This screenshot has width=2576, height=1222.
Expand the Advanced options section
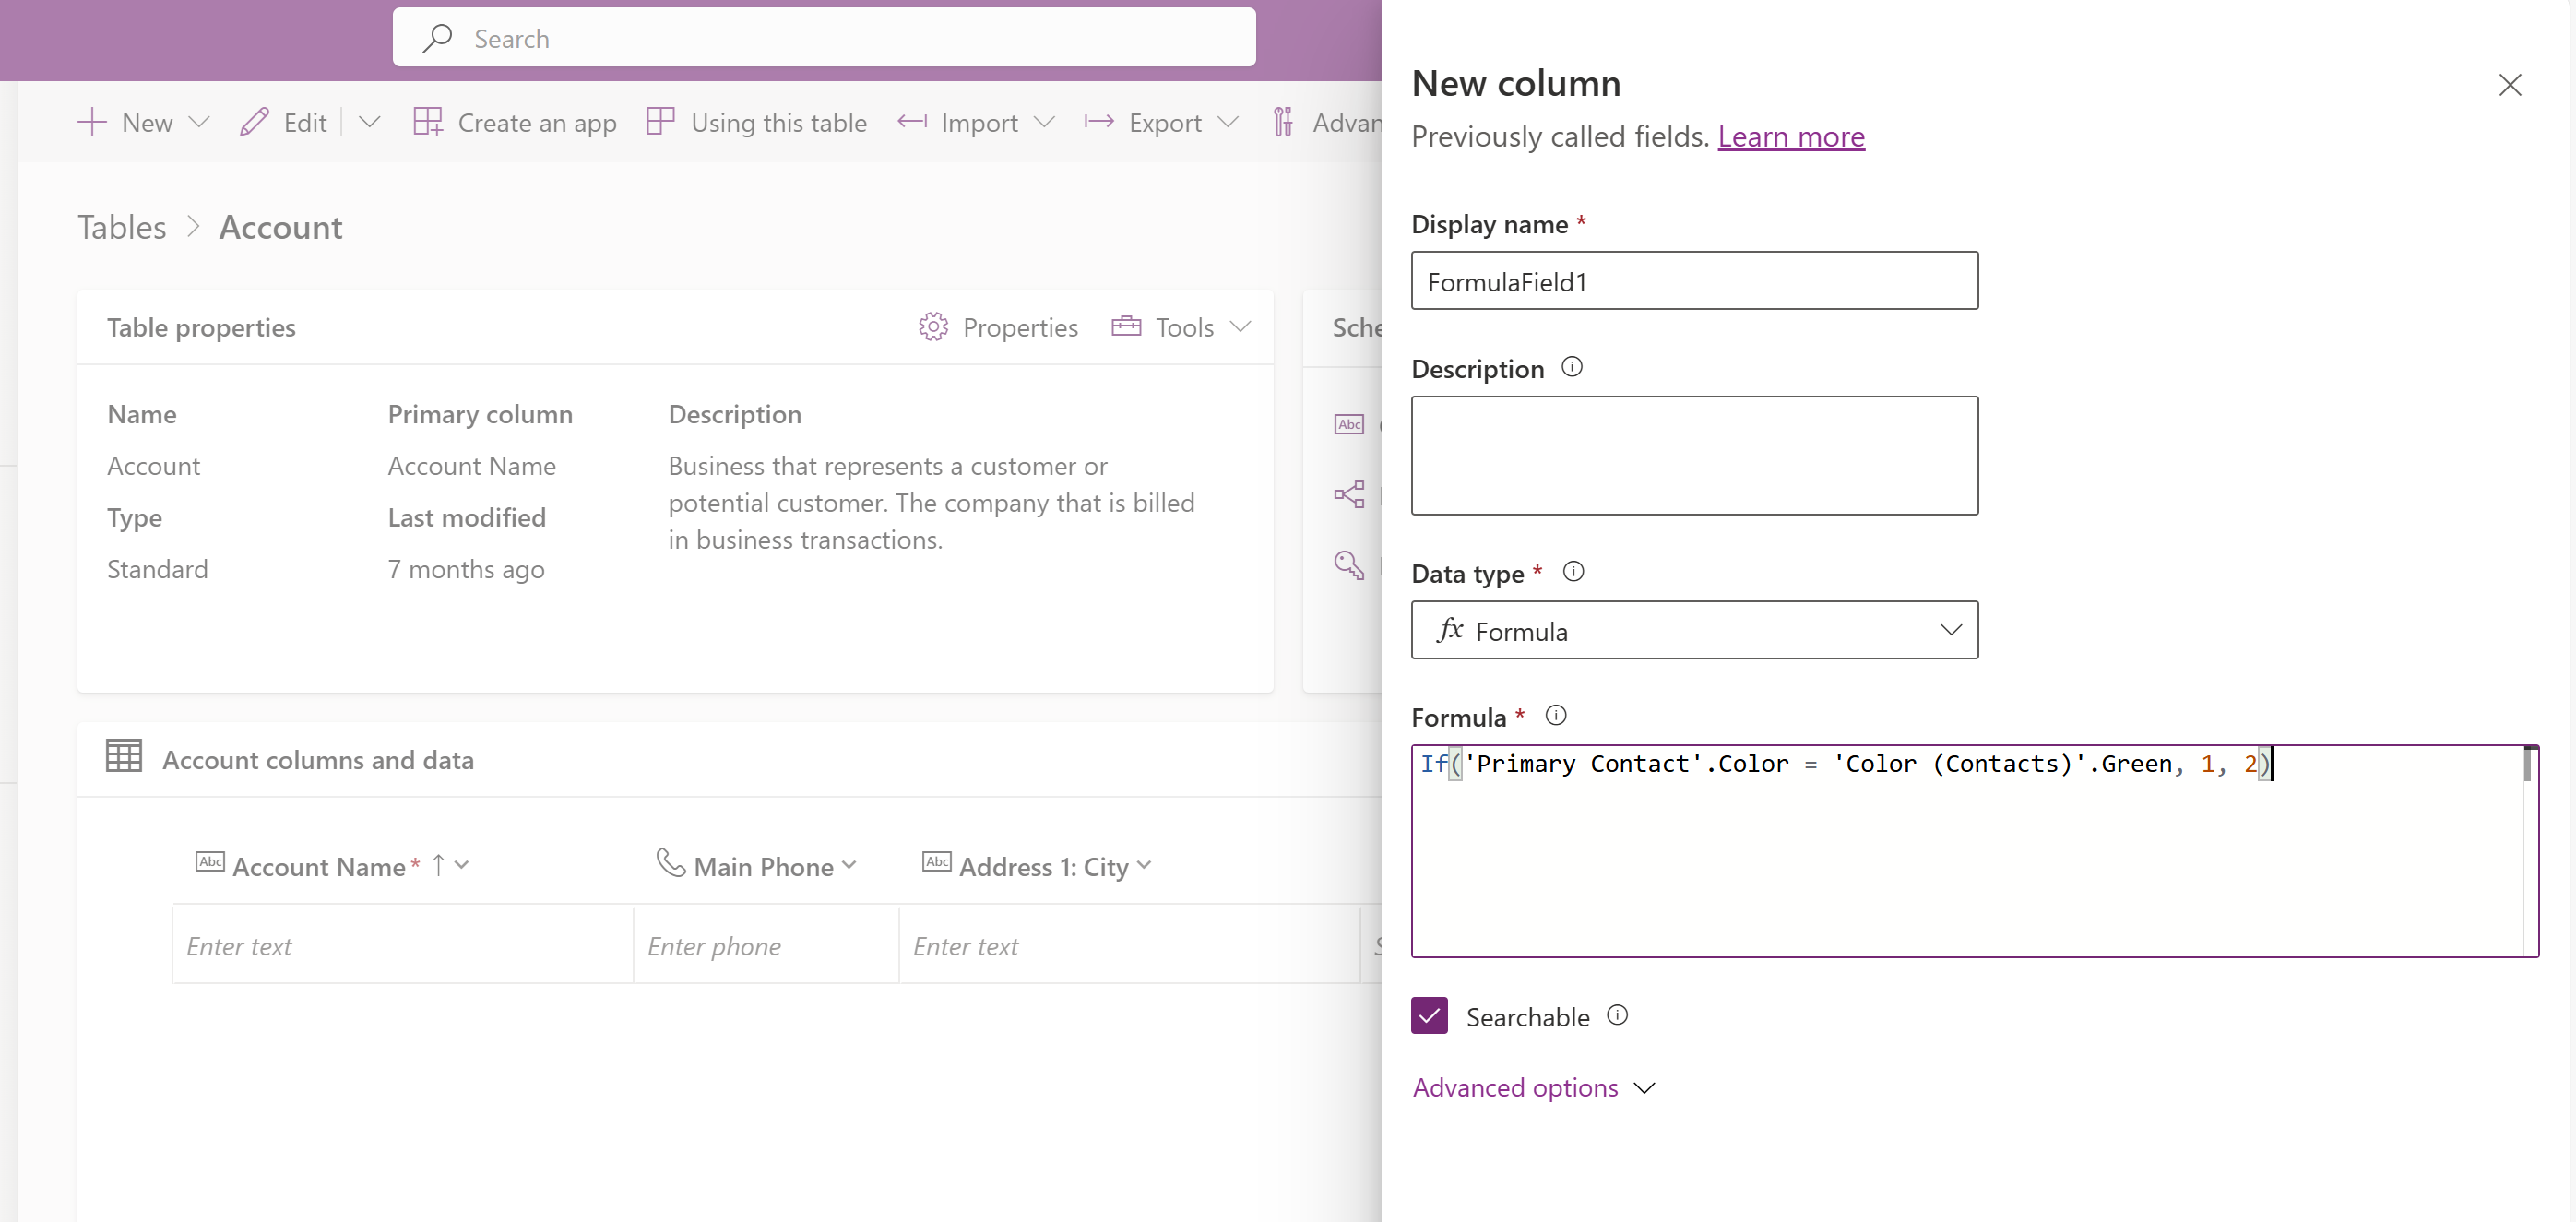[x=1535, y=1087]
